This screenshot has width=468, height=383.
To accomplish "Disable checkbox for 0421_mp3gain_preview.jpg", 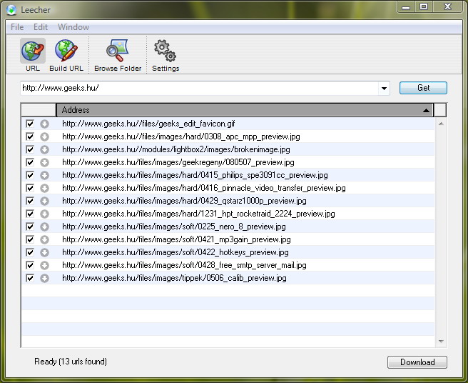I will click(30, 239).
